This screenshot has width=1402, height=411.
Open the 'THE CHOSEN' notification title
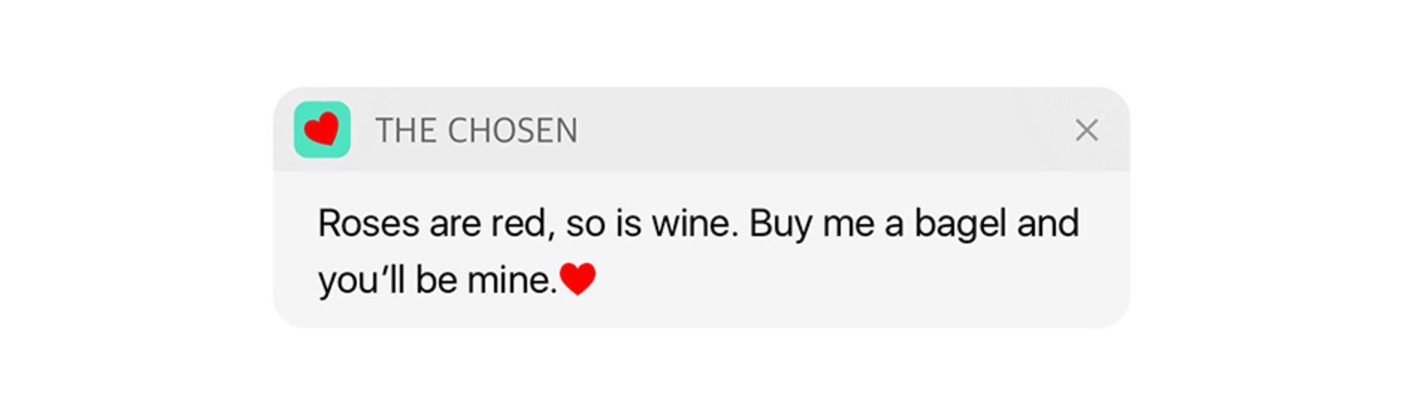coord(477,131)
